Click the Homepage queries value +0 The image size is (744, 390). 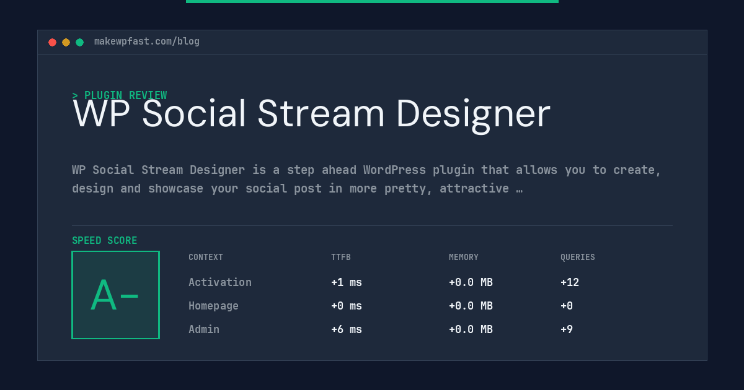point(567,306)
